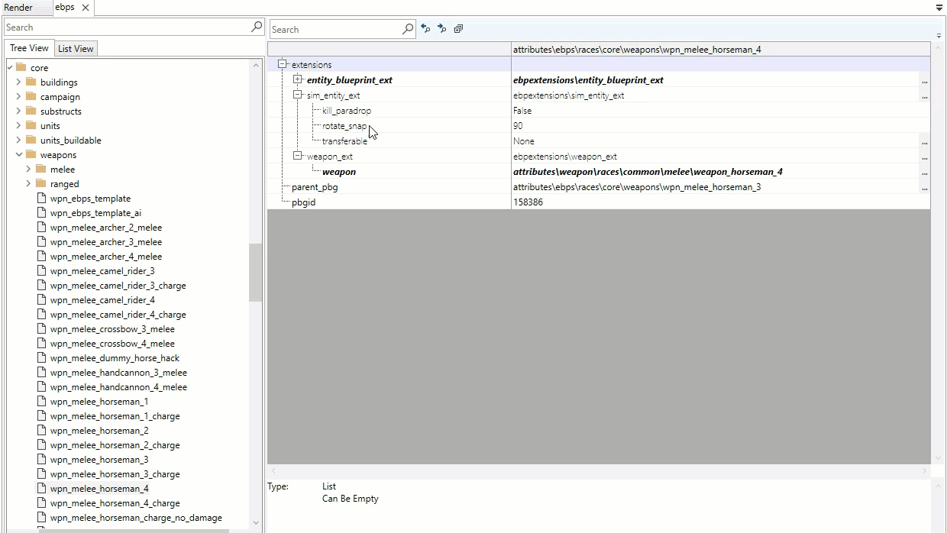Image resolution: width=947 pixels, height=533 pixels.
Task: Select the wpn_melee_horseman_1 file
Action: [x=99, y=402]
